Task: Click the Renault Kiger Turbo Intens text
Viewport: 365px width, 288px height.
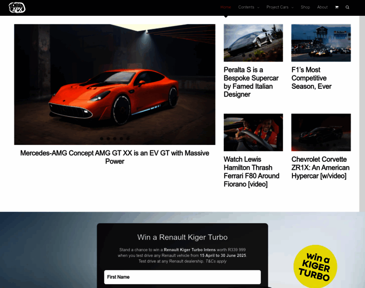Action: (x=190, y=250)
